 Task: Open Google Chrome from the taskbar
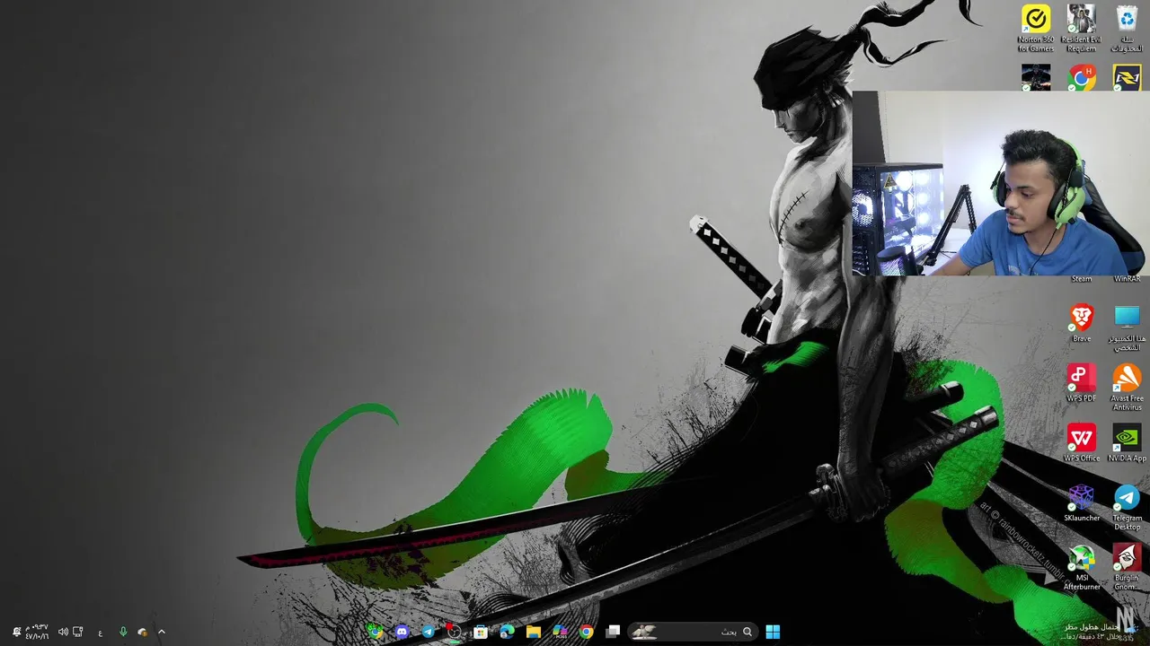(x=587, y=632)
